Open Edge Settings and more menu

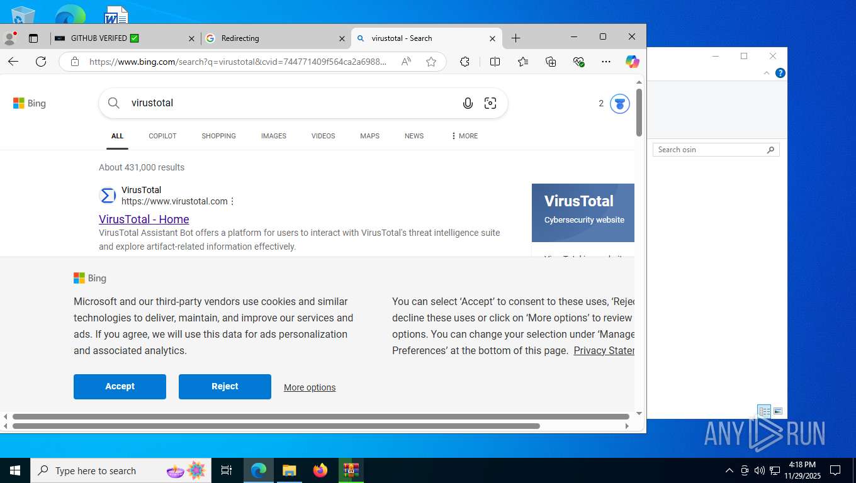point(606,62)
